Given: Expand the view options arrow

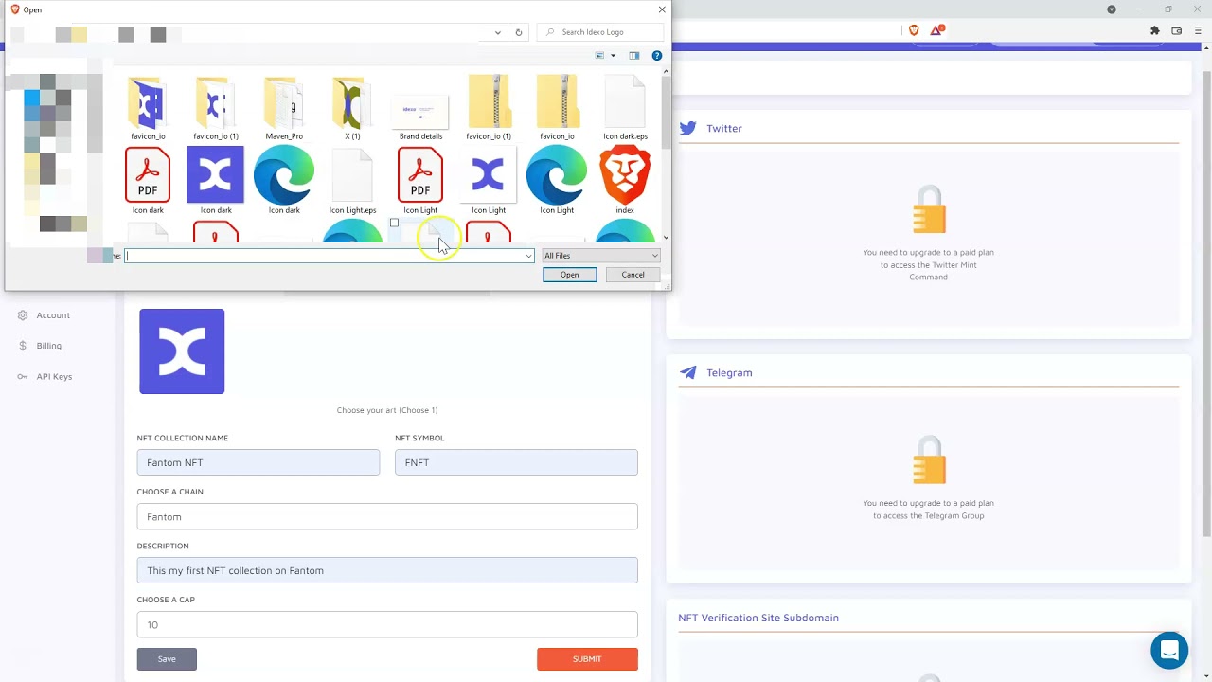Looking at the screenshot, I should point(613,56).
